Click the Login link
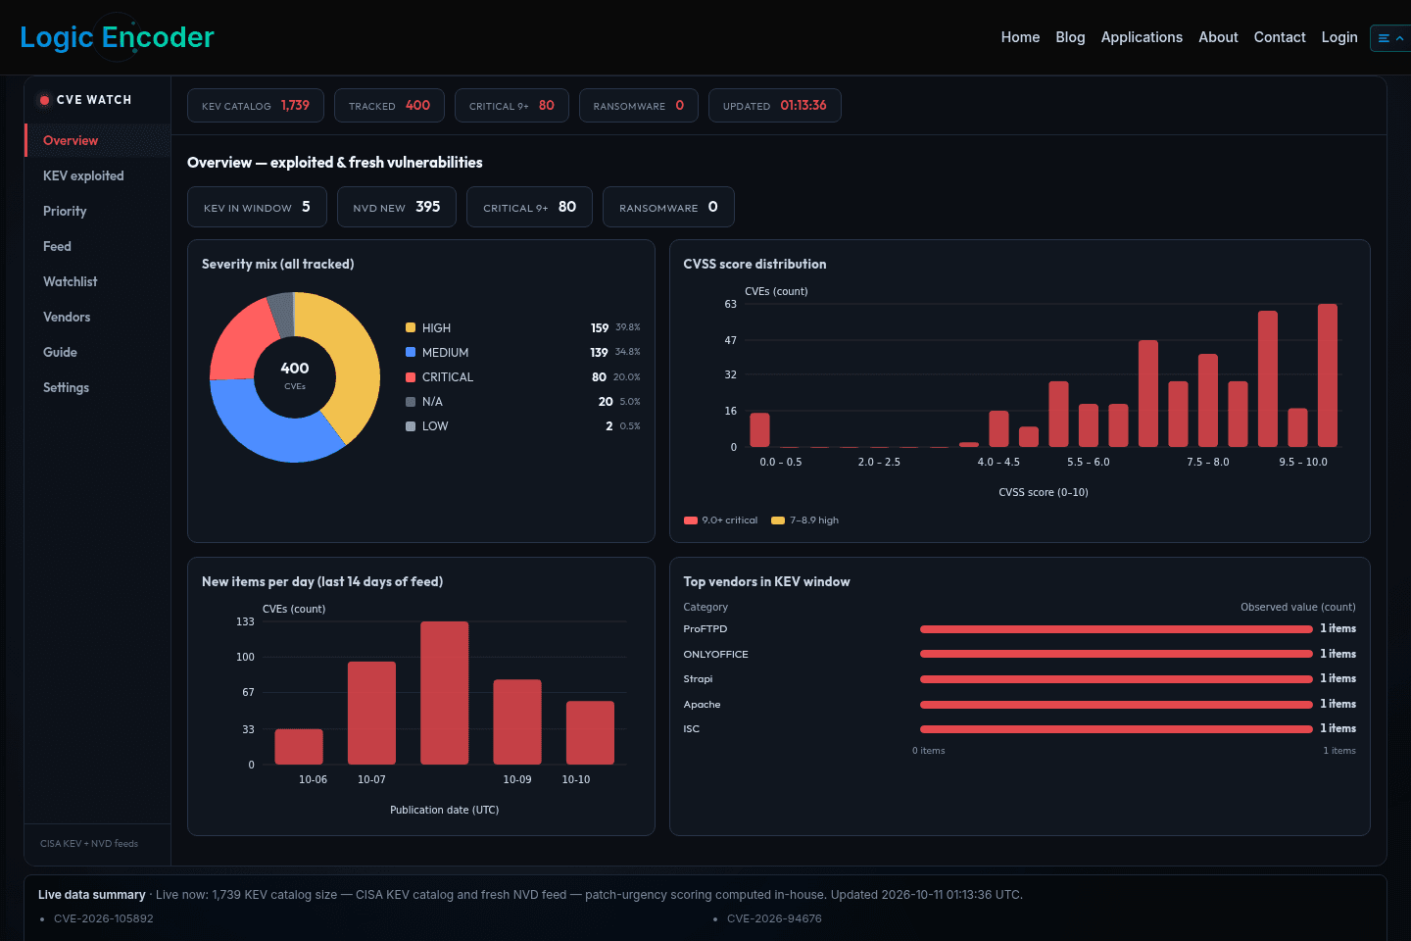The image size is (1411, 941). [1339, 37]
